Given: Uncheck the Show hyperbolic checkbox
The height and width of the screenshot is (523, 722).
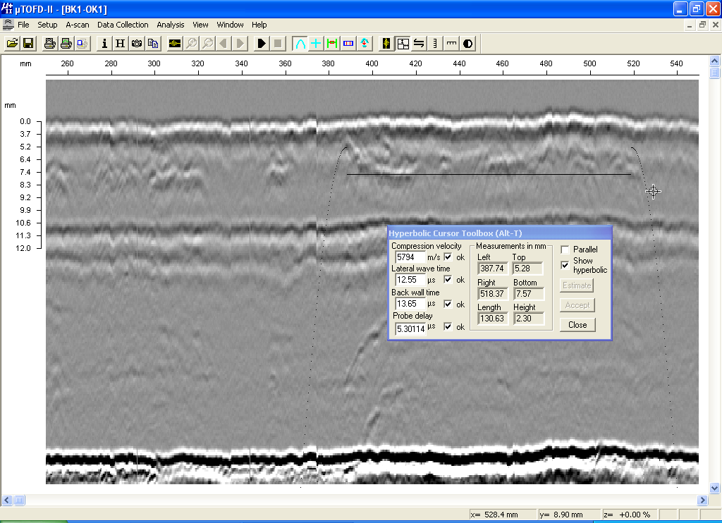Looking at the screenshot, I should click(565, 265).
